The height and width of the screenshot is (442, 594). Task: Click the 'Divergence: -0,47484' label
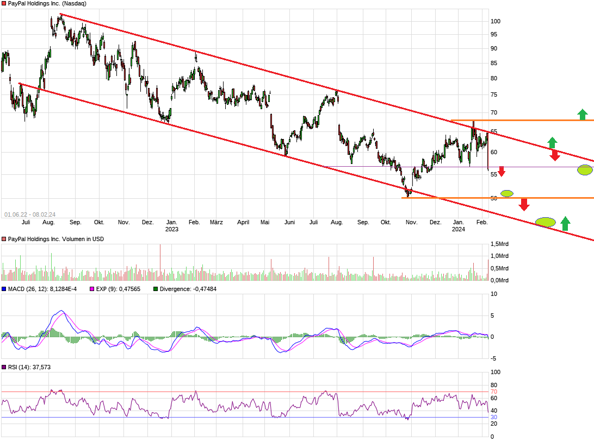(x=188, y=289)
